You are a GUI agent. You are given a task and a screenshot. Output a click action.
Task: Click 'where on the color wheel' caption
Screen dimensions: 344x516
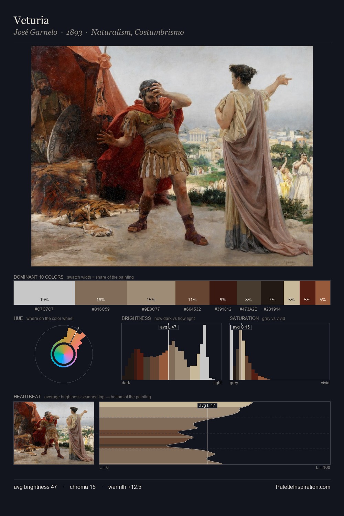[x=50, y=319]
